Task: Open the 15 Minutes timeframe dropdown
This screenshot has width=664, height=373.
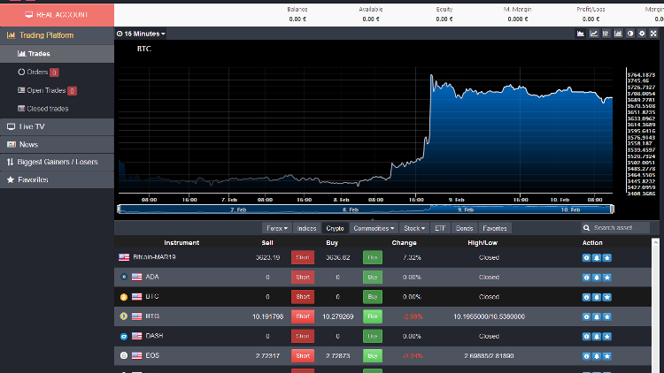Action: click(141, 34)
